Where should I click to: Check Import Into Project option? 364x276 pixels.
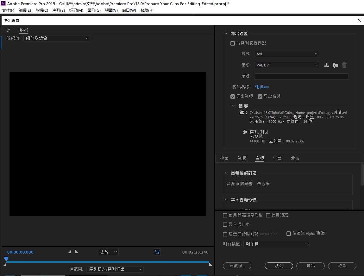(225, 225)
